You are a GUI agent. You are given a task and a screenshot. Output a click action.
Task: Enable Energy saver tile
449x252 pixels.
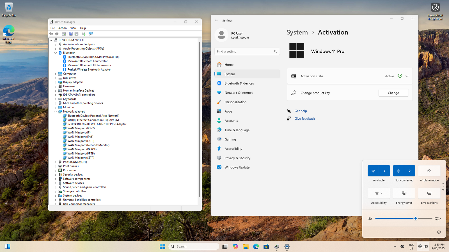click(404, 193)
